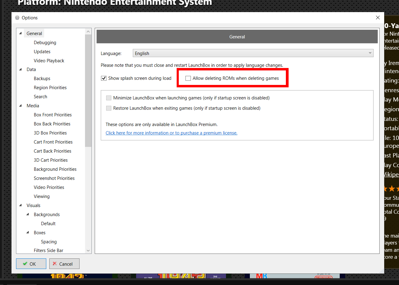
Task: Click the options tree scrollbar thumb
Action: point(88,91)
